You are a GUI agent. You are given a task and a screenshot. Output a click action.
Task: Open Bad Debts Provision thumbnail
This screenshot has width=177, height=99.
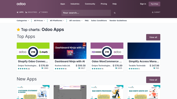(107, 92)
